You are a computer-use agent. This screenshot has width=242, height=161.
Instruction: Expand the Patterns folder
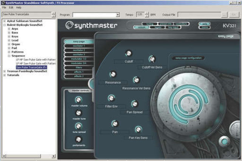pyautogui.click(x=9, y=52)
